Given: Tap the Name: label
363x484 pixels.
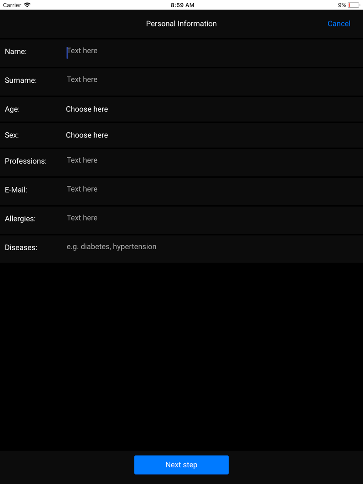Looking at the screenshot, I should [x=16, y=52].
